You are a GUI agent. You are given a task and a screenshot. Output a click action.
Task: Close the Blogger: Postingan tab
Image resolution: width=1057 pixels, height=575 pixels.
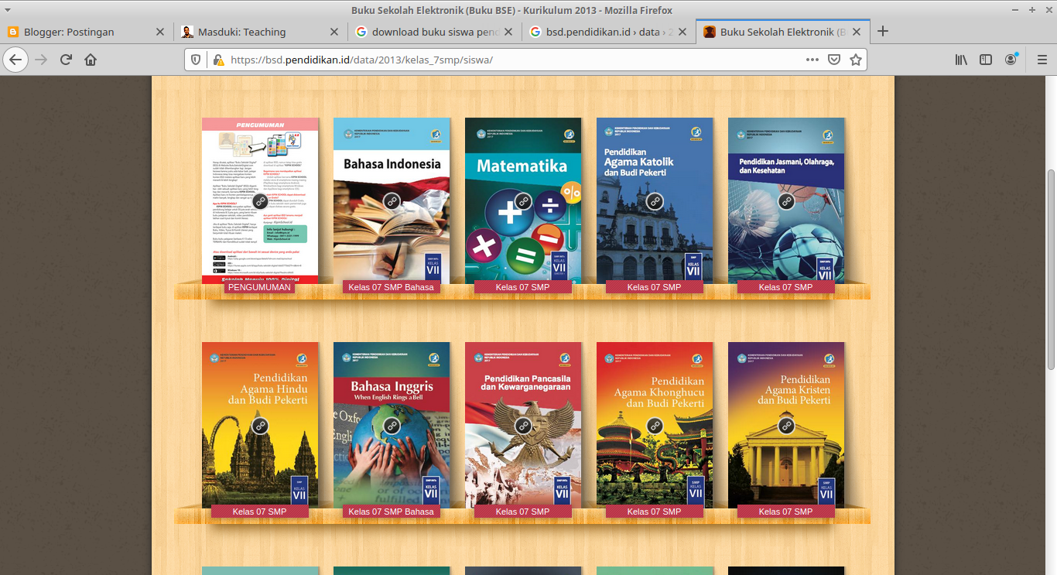(160, 32)
